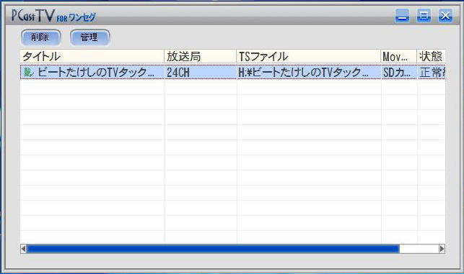Close the PCast TV window

(x=445, y=16)
